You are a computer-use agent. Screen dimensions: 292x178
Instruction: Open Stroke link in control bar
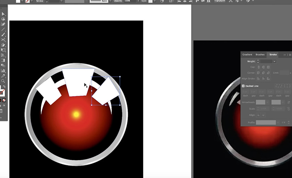click(40, 1)
